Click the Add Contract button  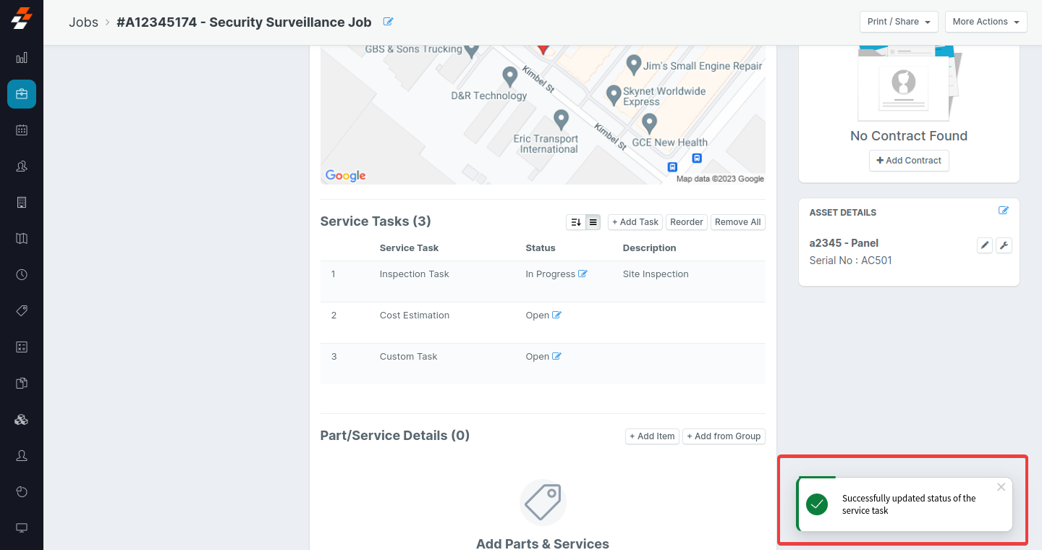coord(909,161)
